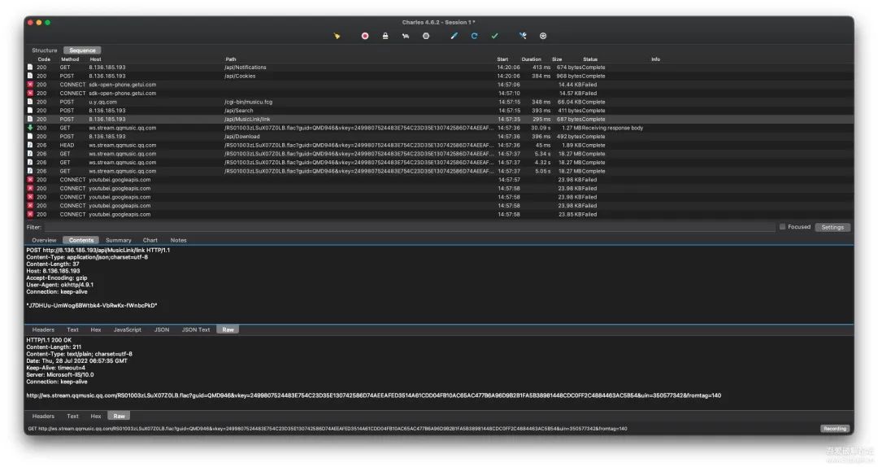The image size is (878, 467).
Task: Click red failed icon of 14:57:06 getui row
Action: [x=30, y=85]
